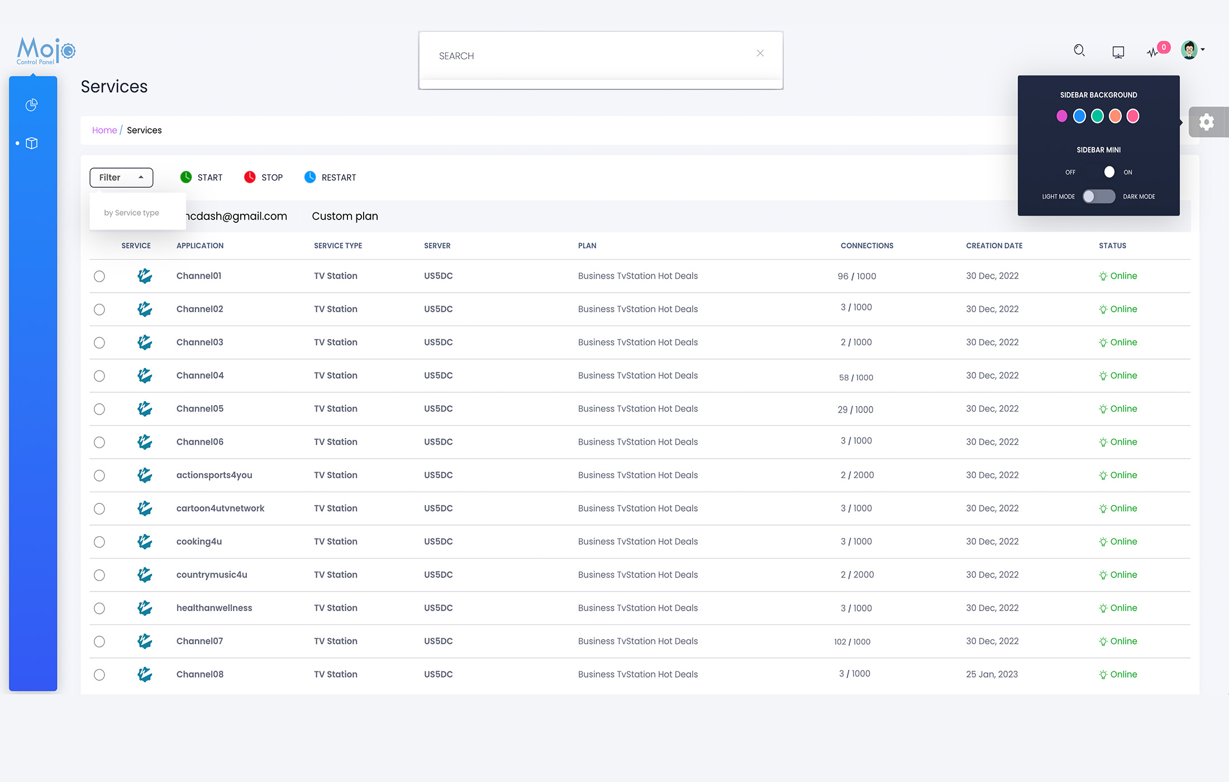The image size is (1229, 782).
Task: Open activity notifications pulse icon
Action: click(x=1152, y=52)
